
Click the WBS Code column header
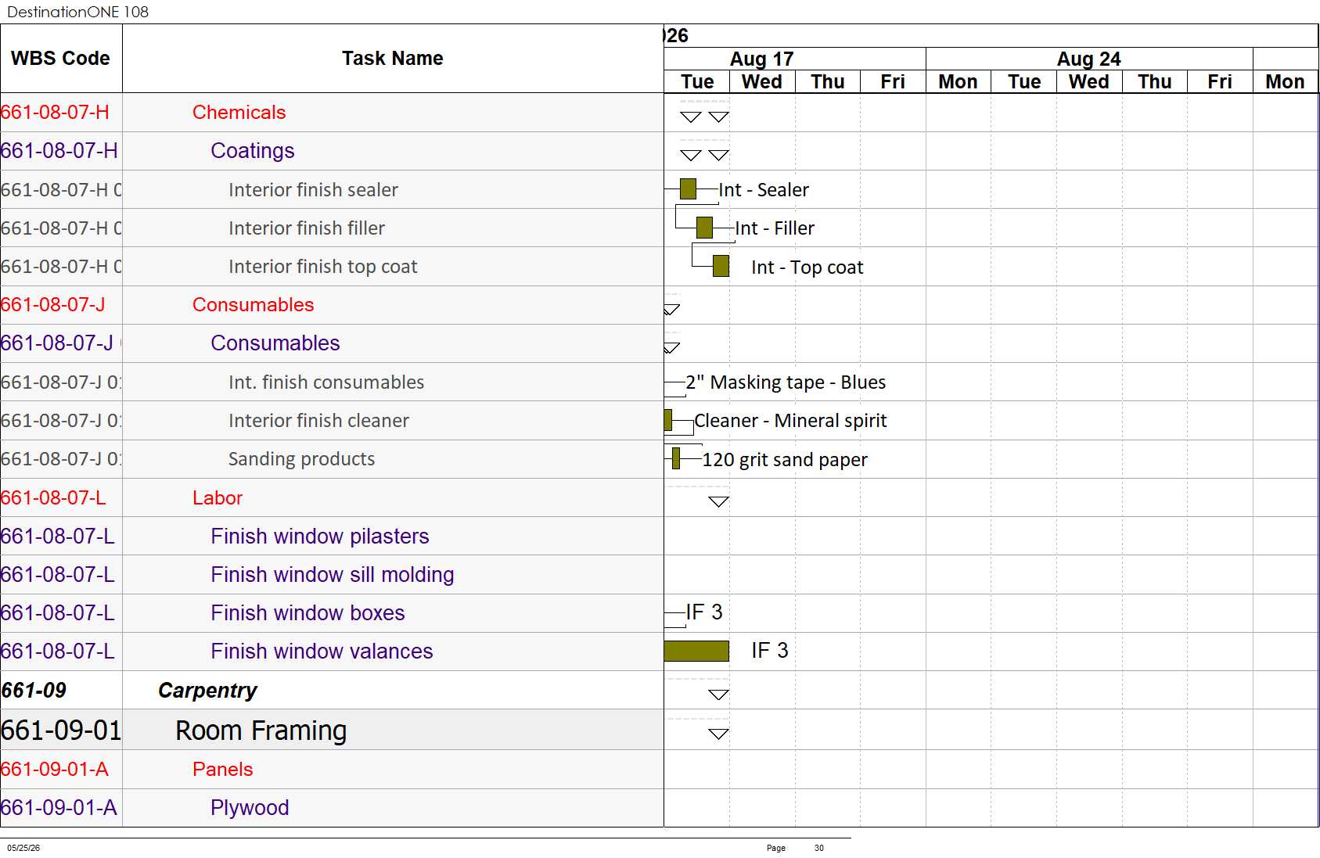pyautogui.click(x=61, y=59)
